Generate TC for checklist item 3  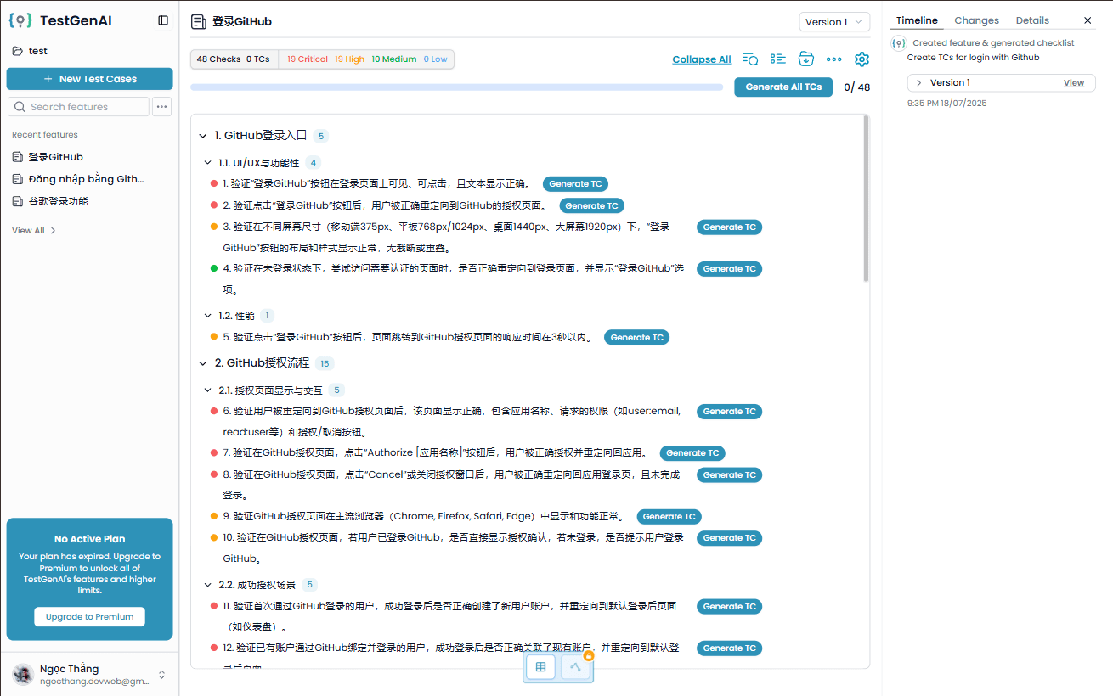[729, 227]
